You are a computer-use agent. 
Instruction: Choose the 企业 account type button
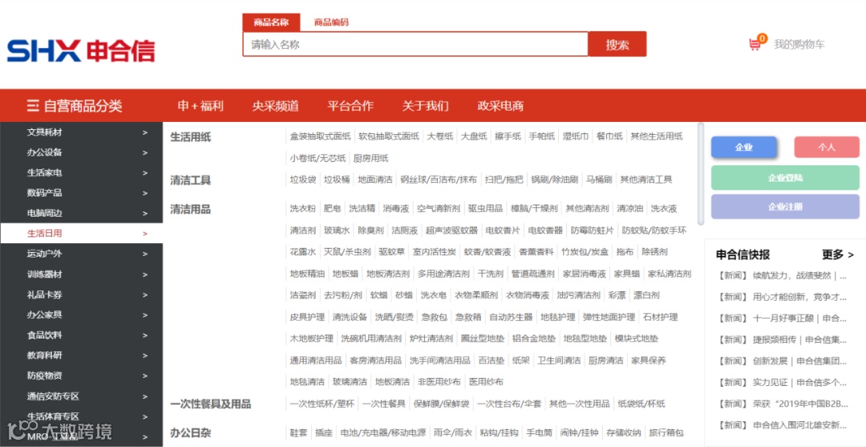(x=744, y=148)
